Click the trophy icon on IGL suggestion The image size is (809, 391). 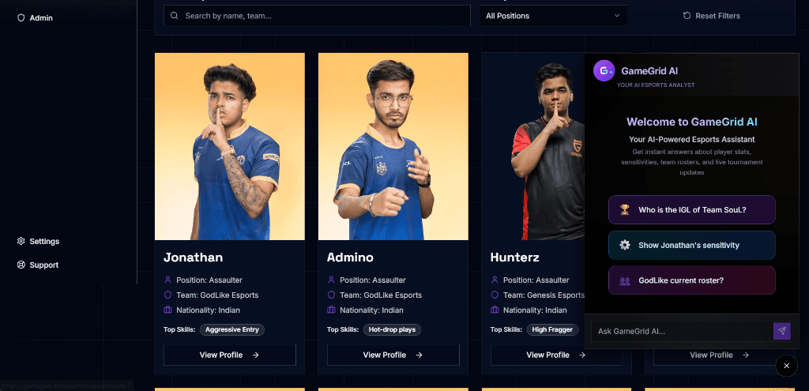click(x=625, y=210)
